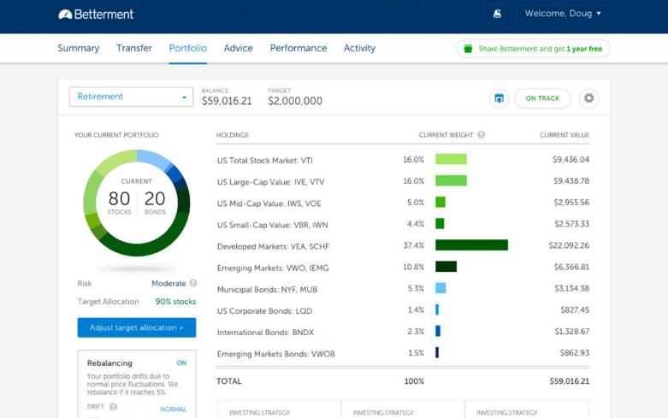
Task: Click the TOTAL row label
Action: pyautogui.click(x=228, y=381)
